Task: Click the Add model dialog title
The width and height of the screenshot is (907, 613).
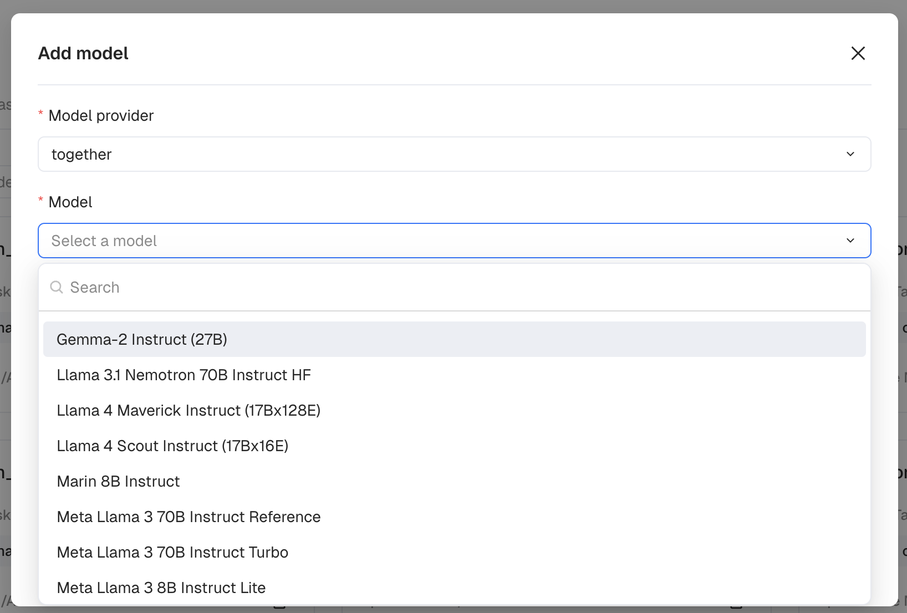Action: click(83, 53)
